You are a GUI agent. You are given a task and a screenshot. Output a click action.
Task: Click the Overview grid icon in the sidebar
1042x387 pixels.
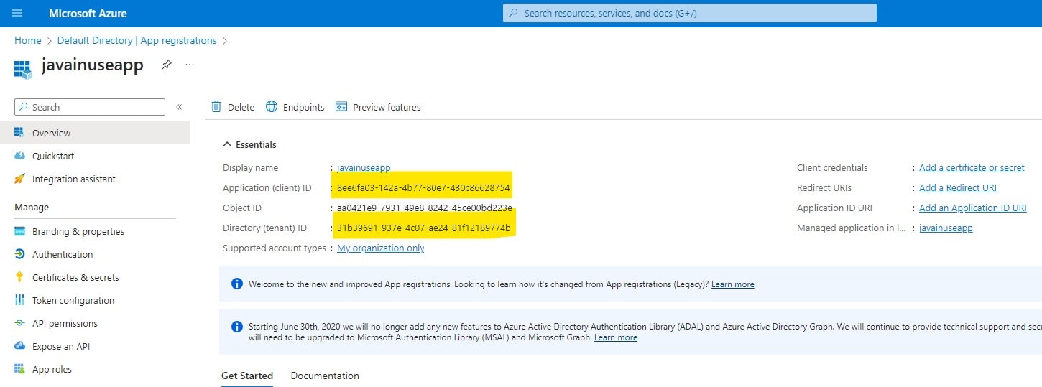coord(19,133)
